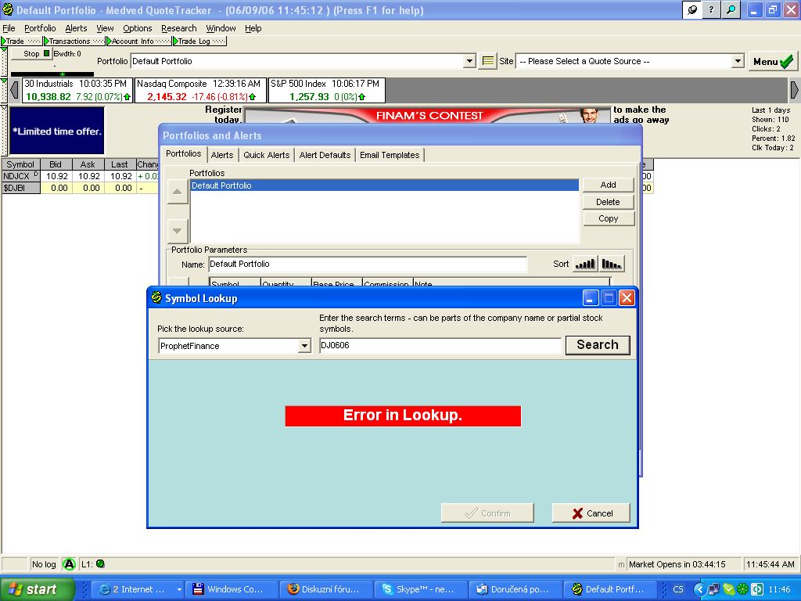
Task: Click the CS language indicator in tray
Action: [678, 589]
